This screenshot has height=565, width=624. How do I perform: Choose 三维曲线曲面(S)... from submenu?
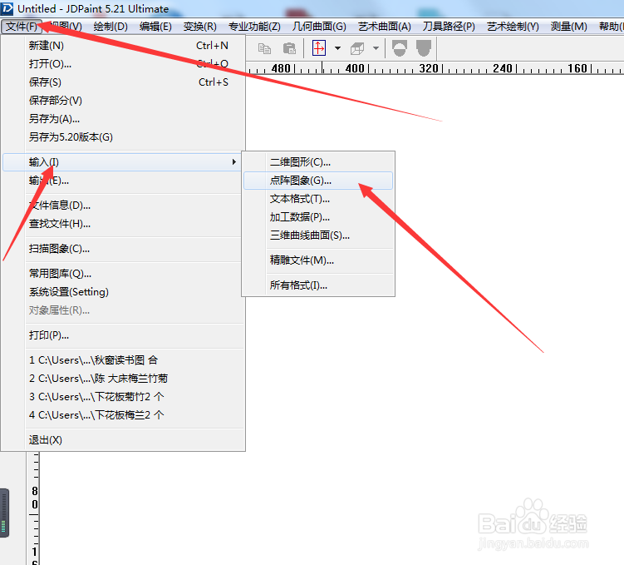click(318, 235)
